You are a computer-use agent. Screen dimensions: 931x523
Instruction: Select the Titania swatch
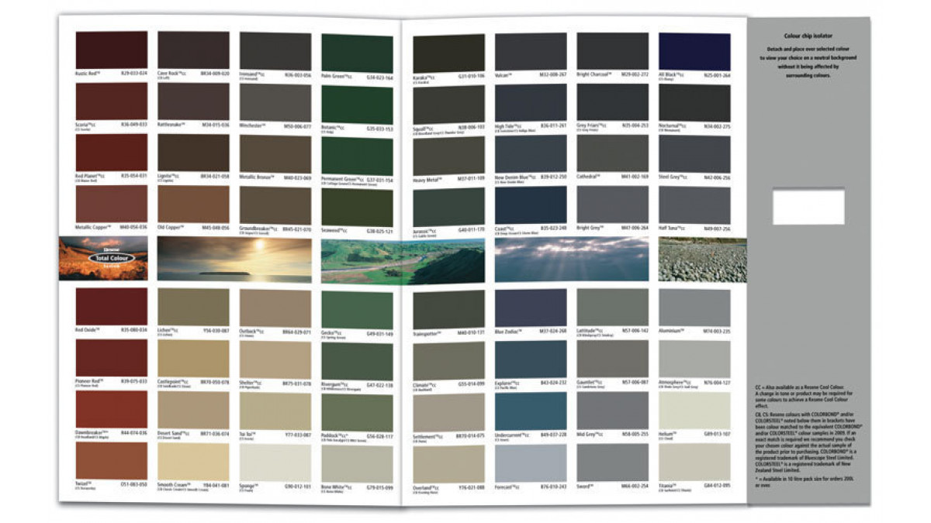pos(694,462)
